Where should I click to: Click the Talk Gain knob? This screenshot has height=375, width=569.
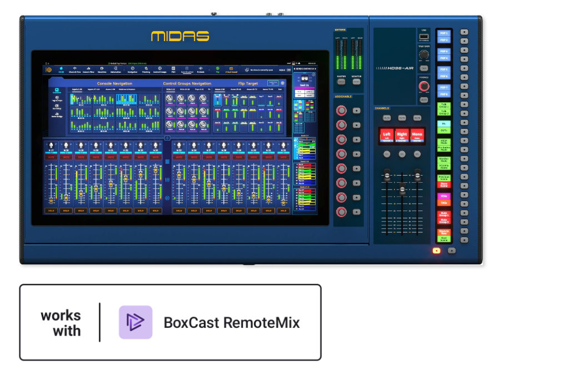(x=423, y=54)
